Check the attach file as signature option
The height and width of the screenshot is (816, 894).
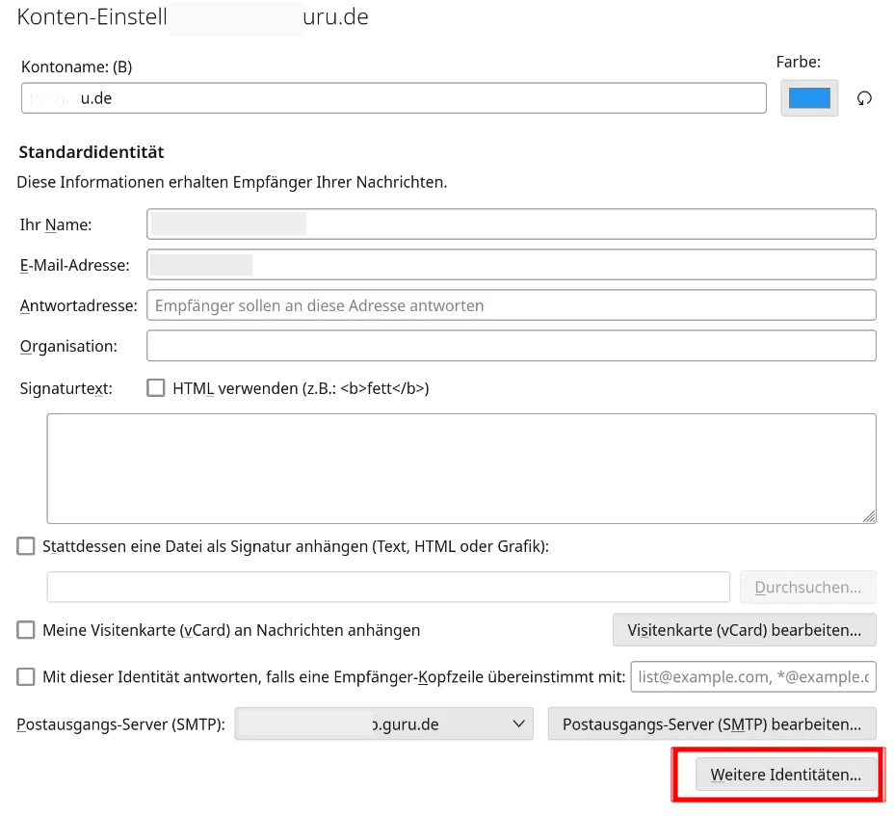point(26,545)
